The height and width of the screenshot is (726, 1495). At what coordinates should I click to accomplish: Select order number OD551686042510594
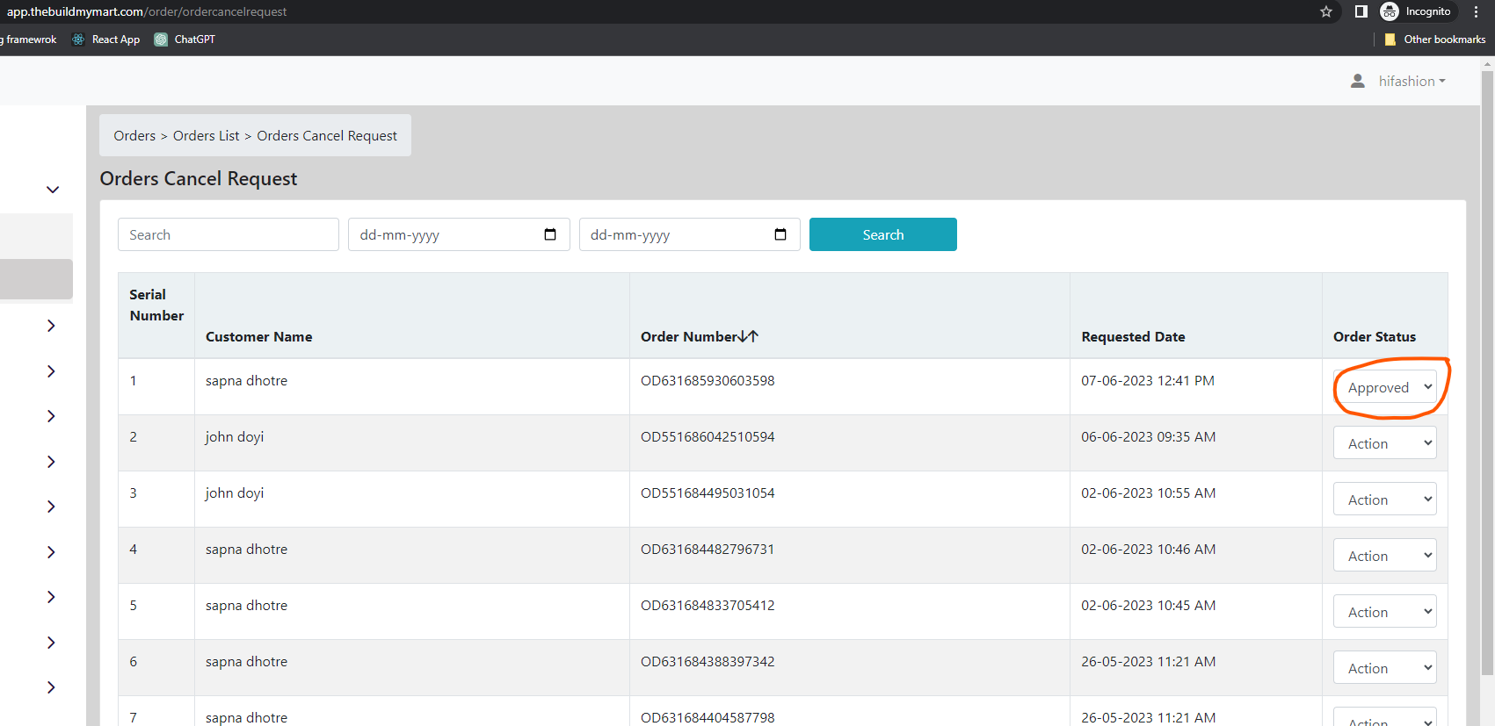pos(708,436)
